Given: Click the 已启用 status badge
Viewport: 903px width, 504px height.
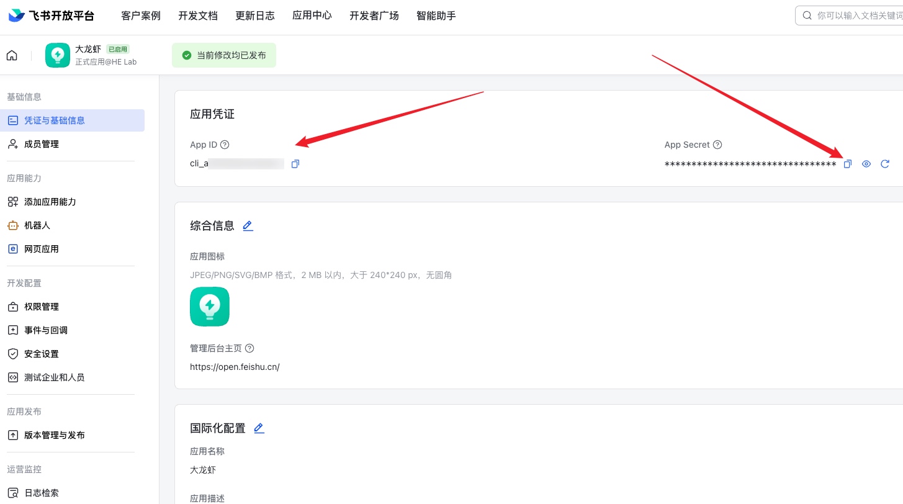Looking at the screenshot, I should (118, 49).
